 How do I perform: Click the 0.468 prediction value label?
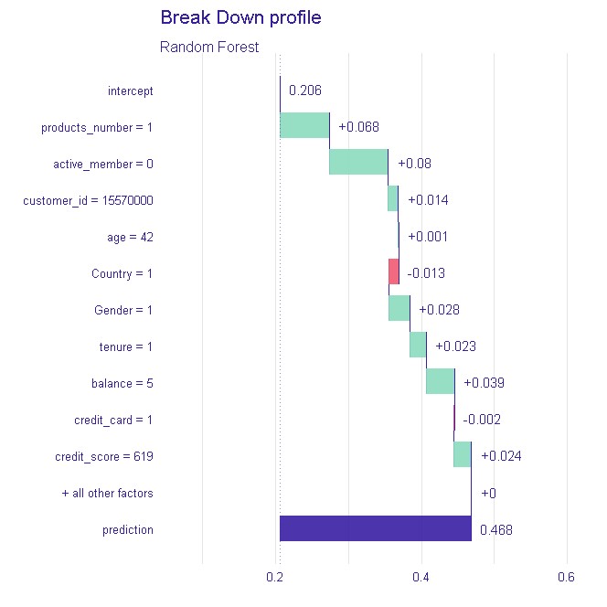coord(495,529)
